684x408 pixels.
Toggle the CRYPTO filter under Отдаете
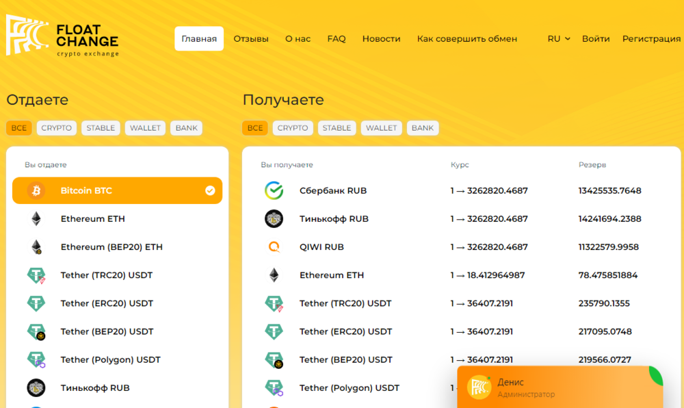click(56, 127)
